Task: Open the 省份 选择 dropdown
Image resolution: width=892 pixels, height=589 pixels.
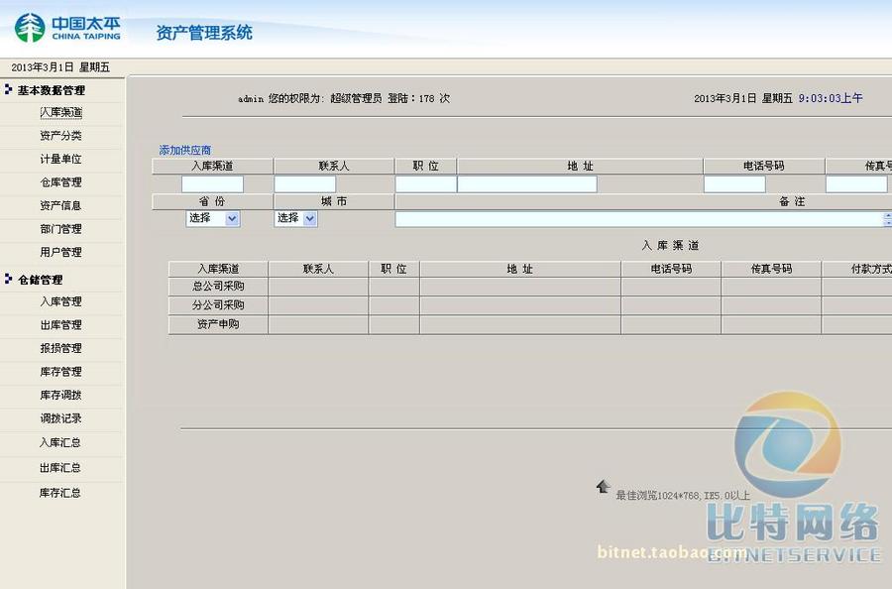Action: 213,218
